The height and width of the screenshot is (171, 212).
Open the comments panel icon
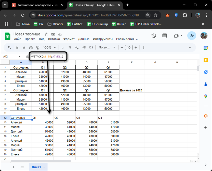[165, 36]
